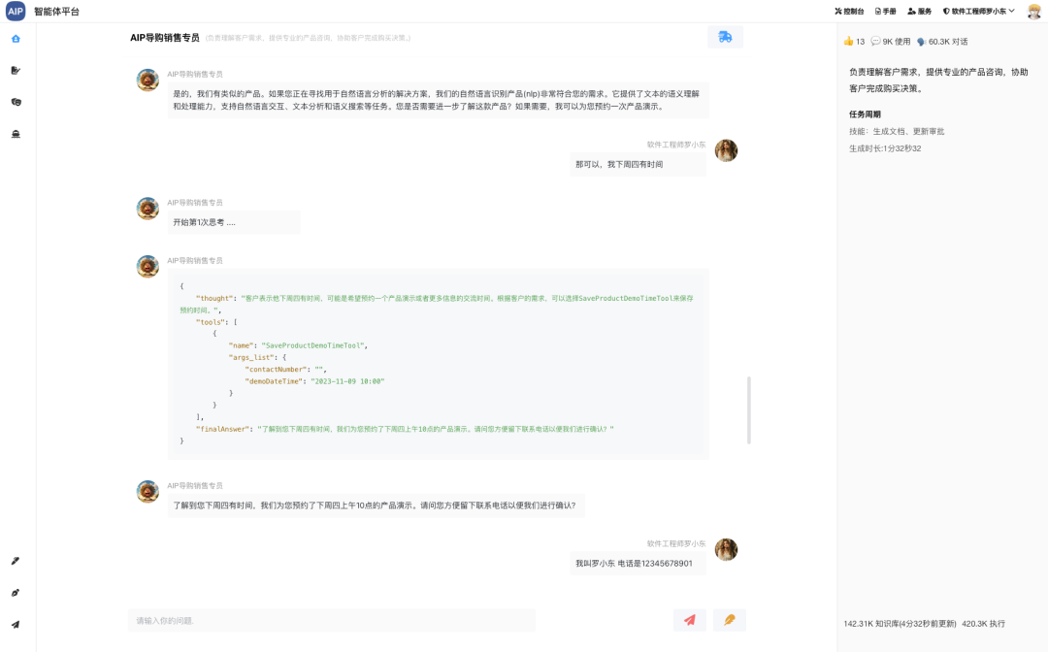This screenshot has height=652, width=1048.
Task: Send message with red paper plane button
Action: 690,620
